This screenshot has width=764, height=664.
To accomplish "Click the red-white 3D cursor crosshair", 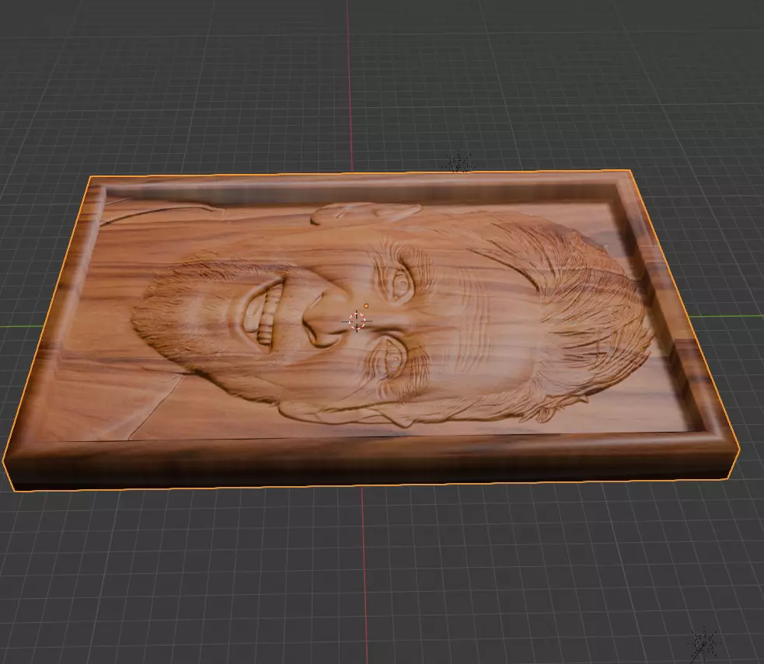I will (357, 322).
